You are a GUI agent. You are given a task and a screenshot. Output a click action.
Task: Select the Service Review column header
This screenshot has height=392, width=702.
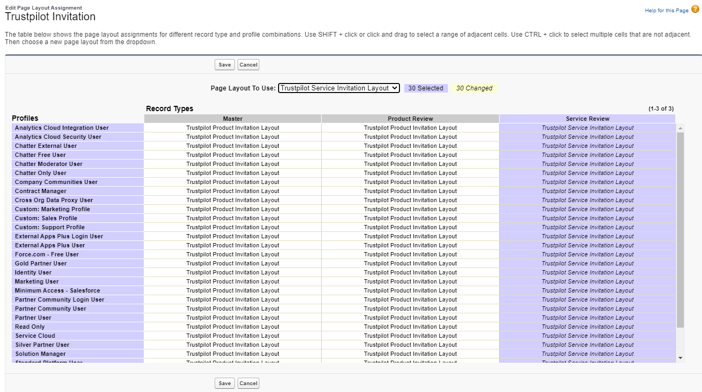[587, 118]
